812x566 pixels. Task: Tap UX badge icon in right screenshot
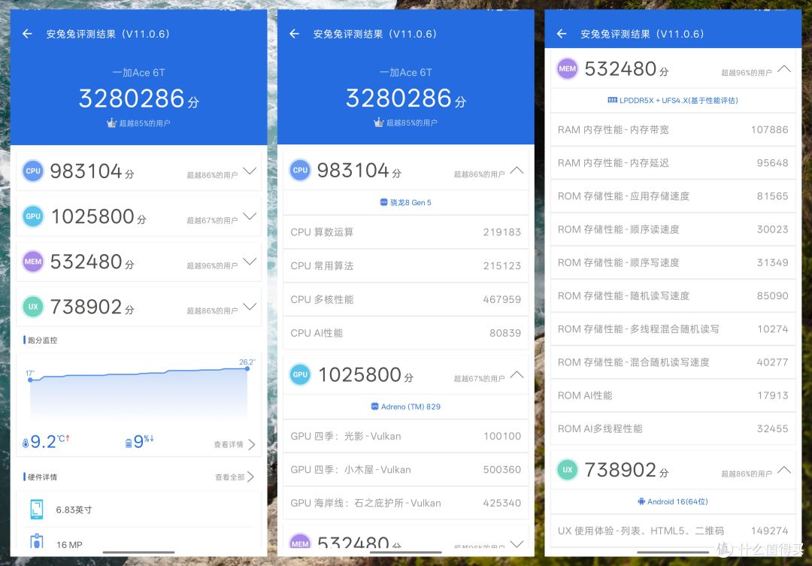(x=568, y=470)
